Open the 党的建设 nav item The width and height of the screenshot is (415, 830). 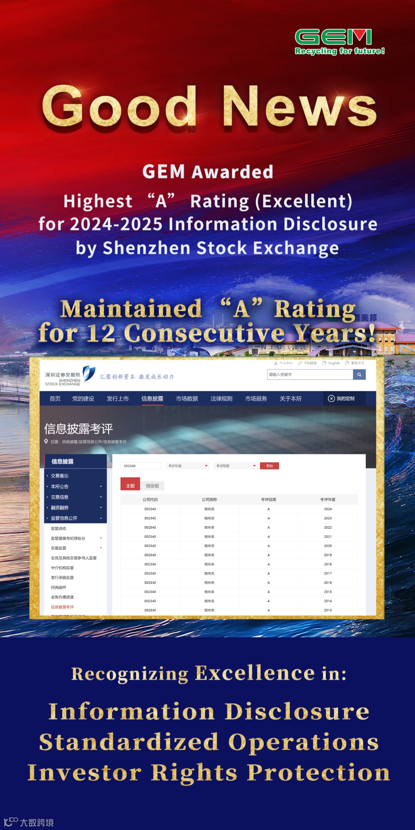(x=83, y=398)
